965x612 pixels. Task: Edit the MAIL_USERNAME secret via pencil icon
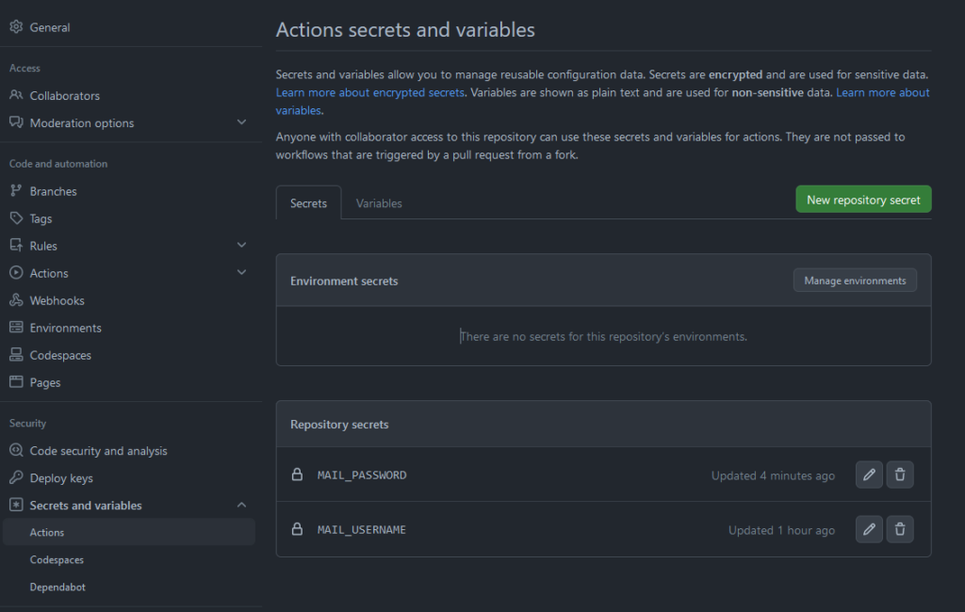point(869,530)
